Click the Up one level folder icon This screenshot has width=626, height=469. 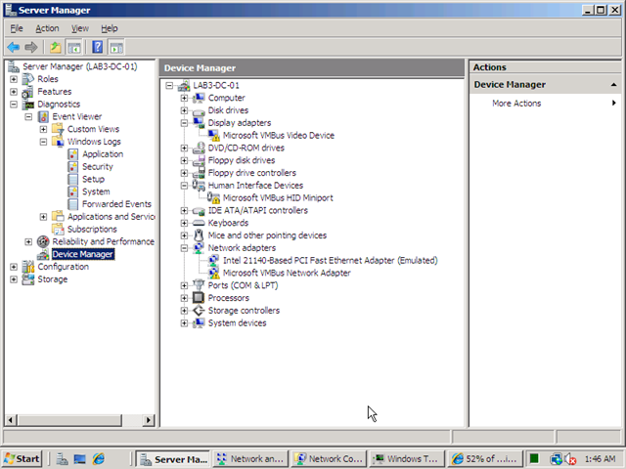pos(56,47)
